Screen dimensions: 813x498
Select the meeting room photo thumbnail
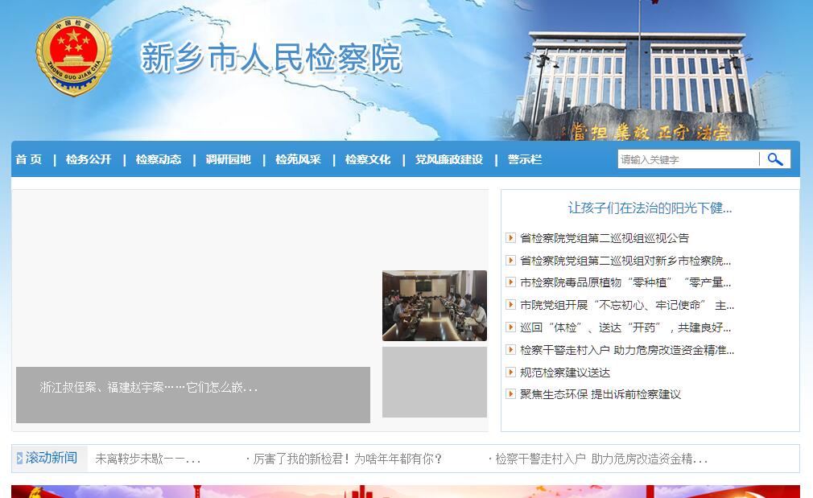pos(434,306)
